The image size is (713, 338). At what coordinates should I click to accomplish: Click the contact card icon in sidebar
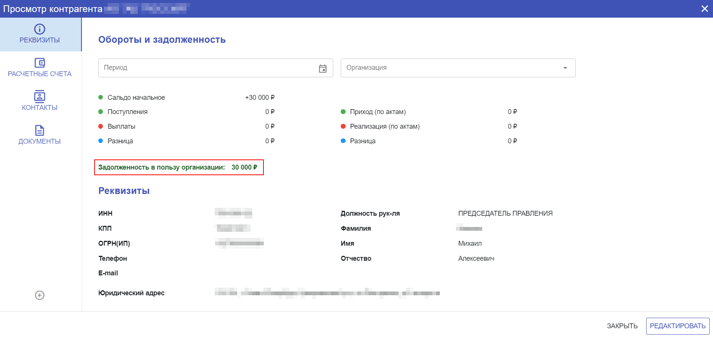[39, 96]
